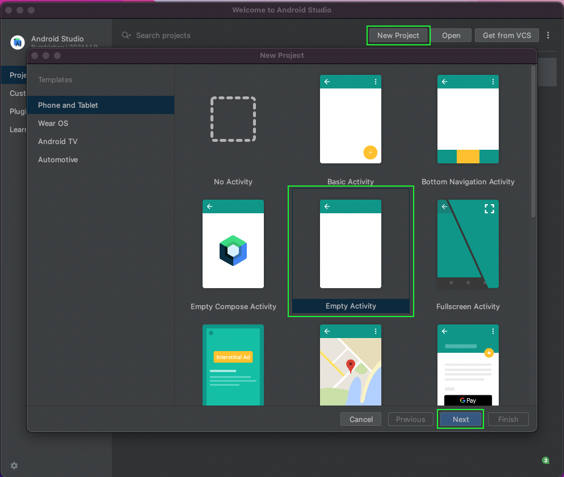Click New Project in welcome window
This screenshot has height=477, width=564.
pyautogui.click(x=398, y=35)
